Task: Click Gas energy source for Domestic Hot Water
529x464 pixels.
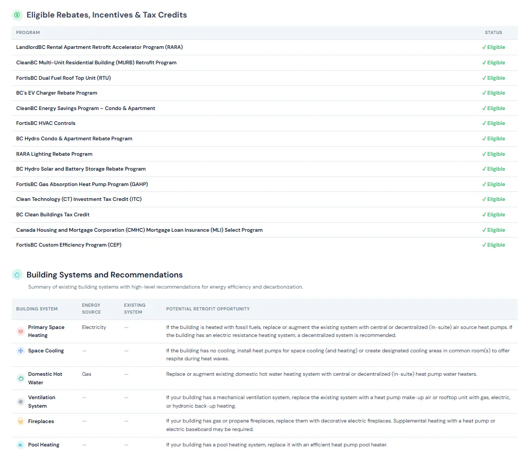Action: point(86,374)
